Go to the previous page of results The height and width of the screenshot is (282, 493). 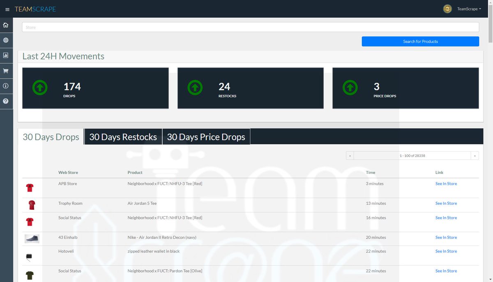pyautogui.click(x=350, y=156)
